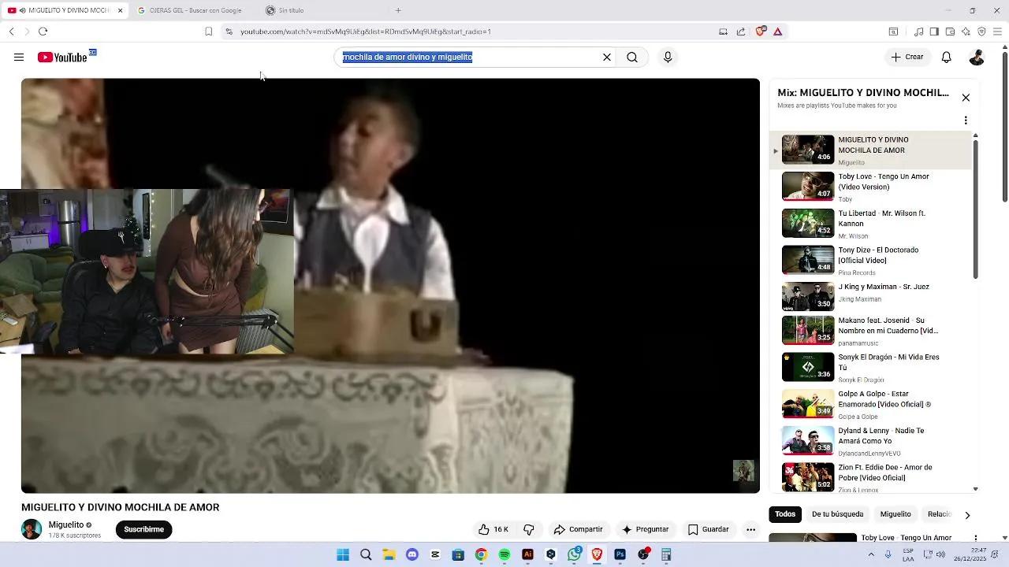Select the Todos filter chip

785,514
